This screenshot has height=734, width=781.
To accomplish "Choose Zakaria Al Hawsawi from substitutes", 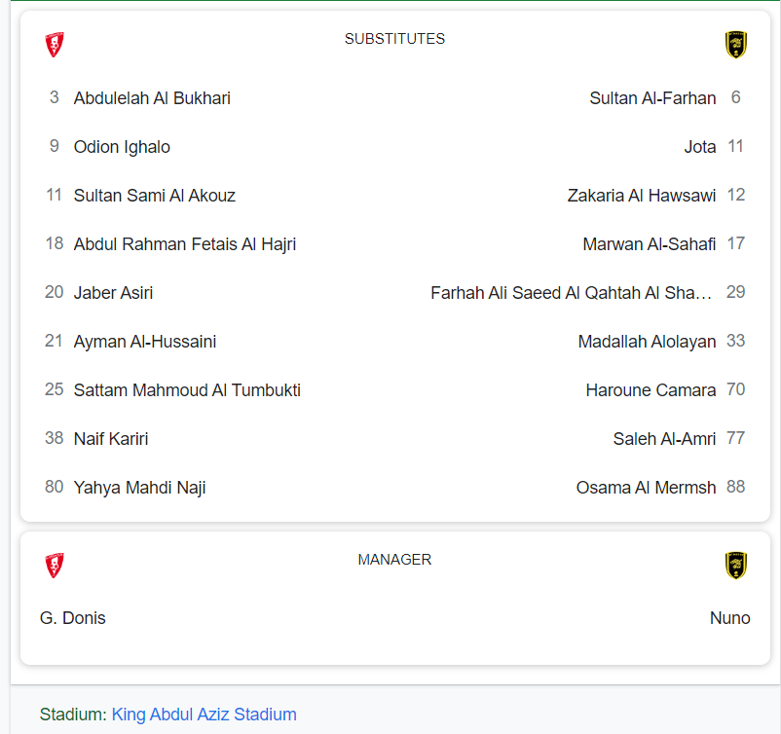I will coord(642,196).
